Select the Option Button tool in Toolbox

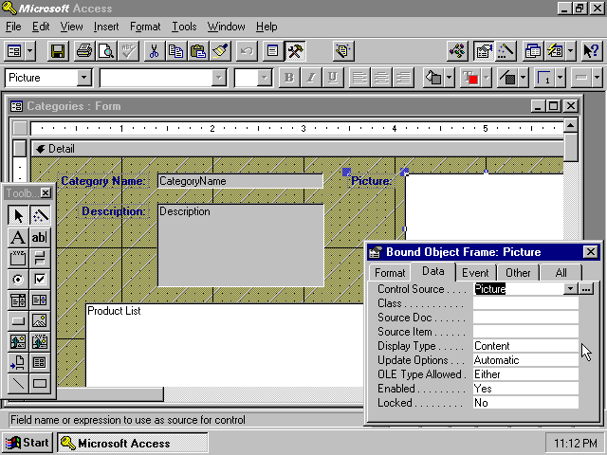coord(18,279)
